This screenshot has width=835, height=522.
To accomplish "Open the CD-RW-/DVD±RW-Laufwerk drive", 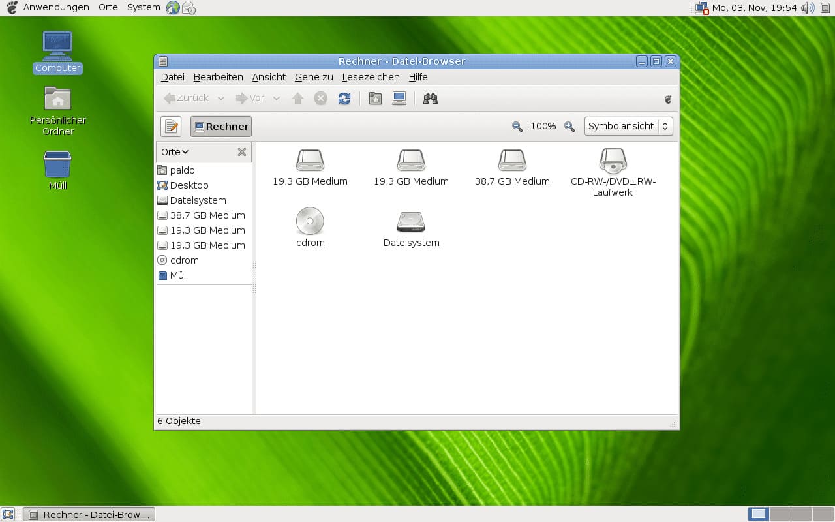I will point(612,162).
